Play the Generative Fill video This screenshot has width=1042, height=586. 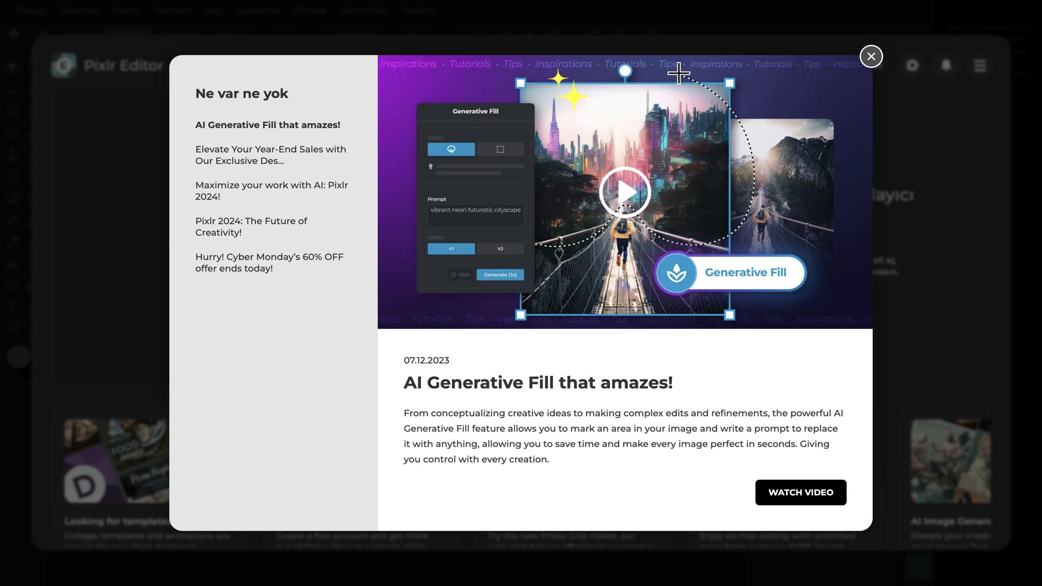tap(625, 192)
